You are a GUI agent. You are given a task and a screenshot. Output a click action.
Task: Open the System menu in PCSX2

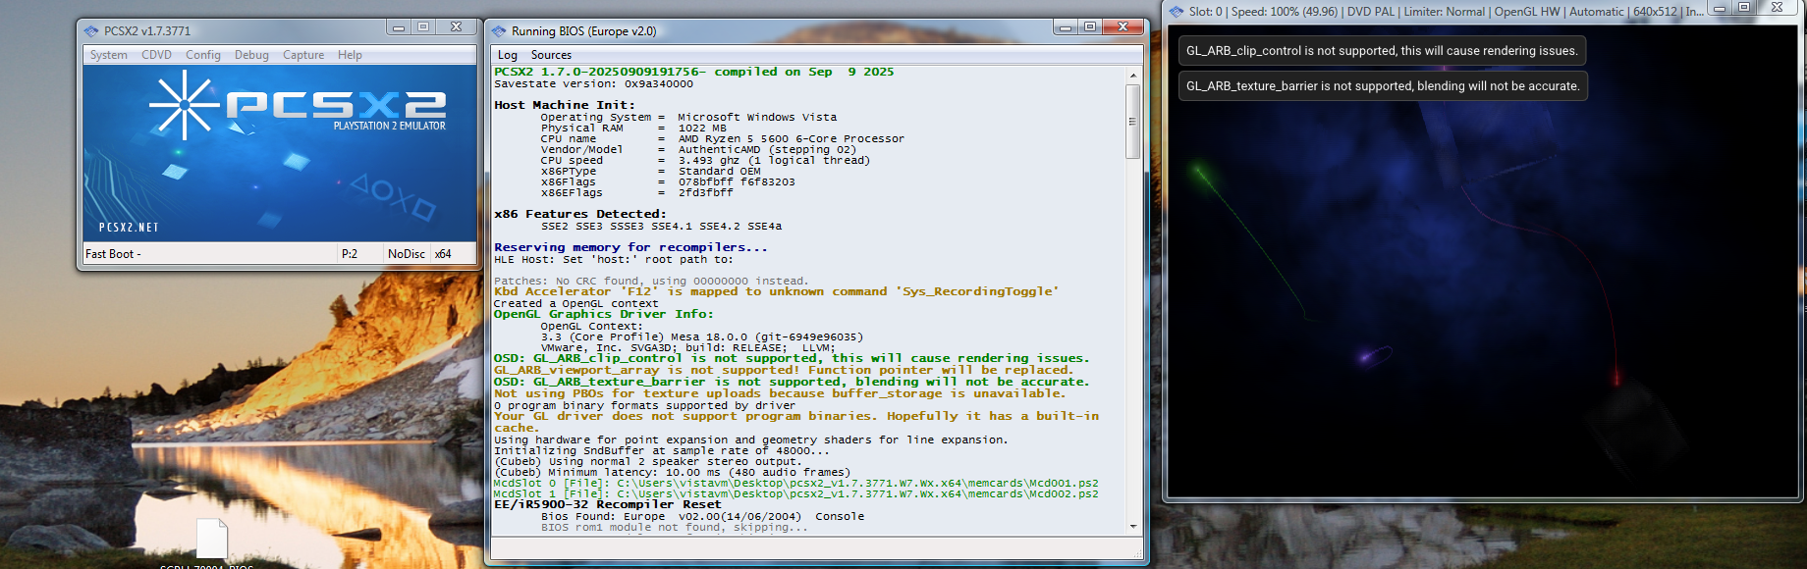coord(108,55)
